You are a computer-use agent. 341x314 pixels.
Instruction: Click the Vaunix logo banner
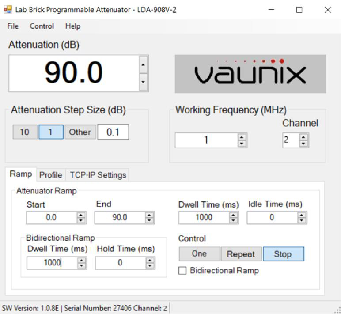click(x=250, y=74)
